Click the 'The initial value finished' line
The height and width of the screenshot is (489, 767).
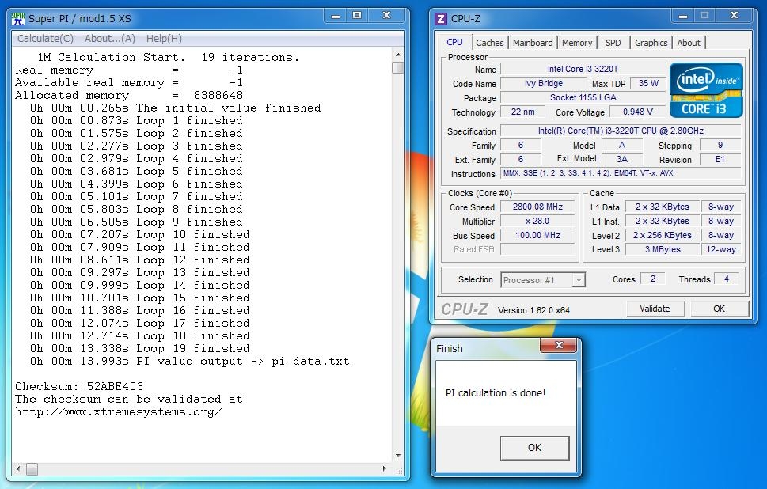pyautogui.click(x=175, y=108)
